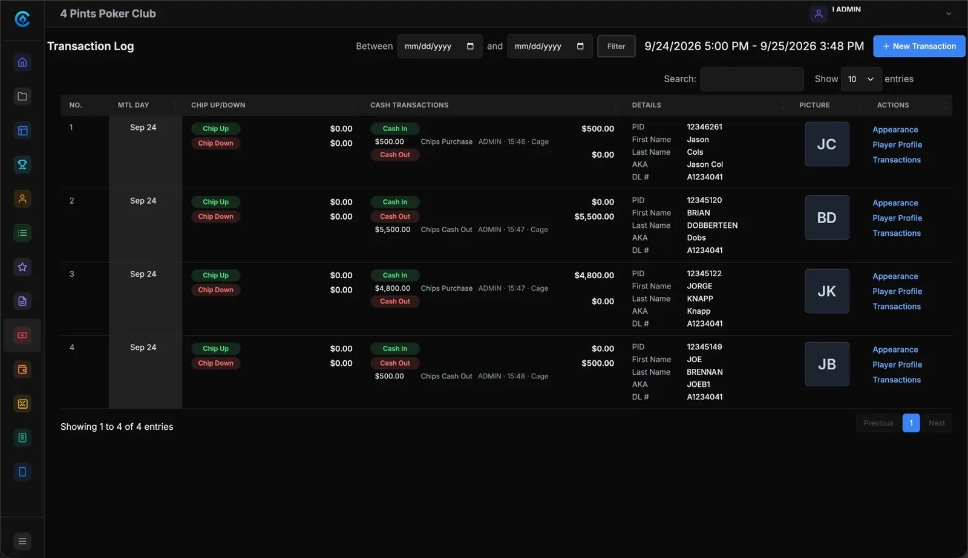Open calendar picker of the end date field
This screenshot has width=968, height=558.
[580, 46]
